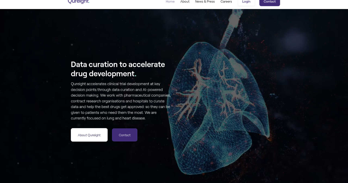Select the white About Qureight button
Image resolution: width=348 pixels, height=183 pixels.
tap(89, 135)
